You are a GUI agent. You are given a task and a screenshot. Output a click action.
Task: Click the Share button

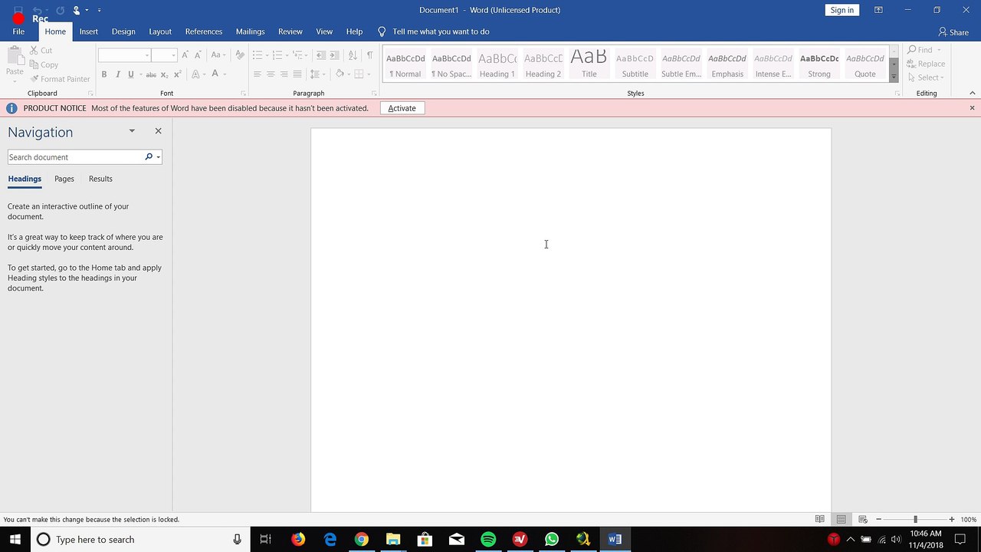coord(953,32)
